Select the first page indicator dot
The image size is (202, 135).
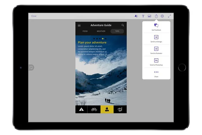pyautogui.click(x=94, y=38)
